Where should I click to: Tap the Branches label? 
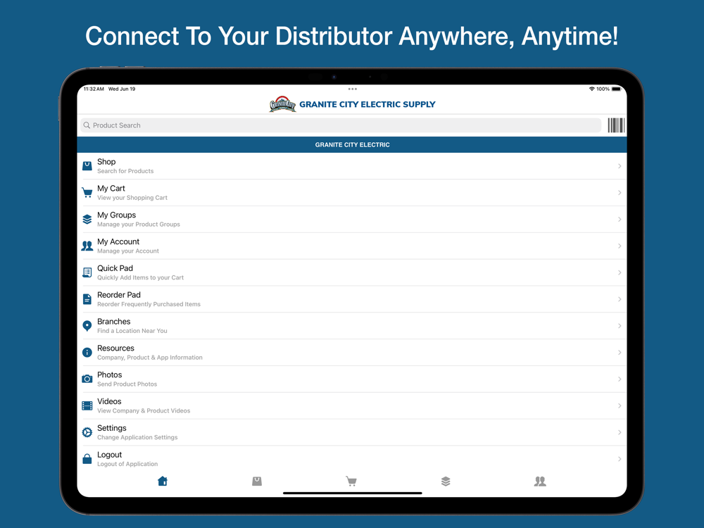(x=113, y=322)
